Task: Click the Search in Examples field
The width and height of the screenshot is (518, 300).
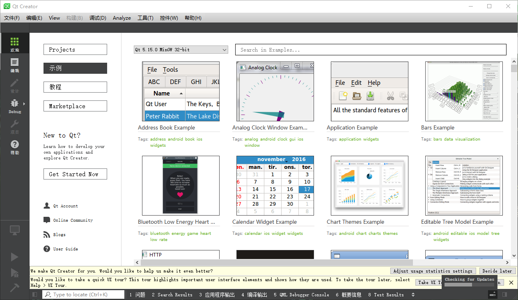Action: tap(371, 50)
